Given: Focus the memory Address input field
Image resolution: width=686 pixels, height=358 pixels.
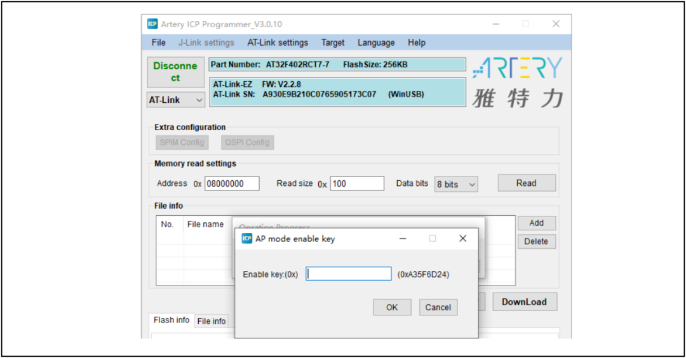Looking at the screenshot, I should click(x=232, y=183).
